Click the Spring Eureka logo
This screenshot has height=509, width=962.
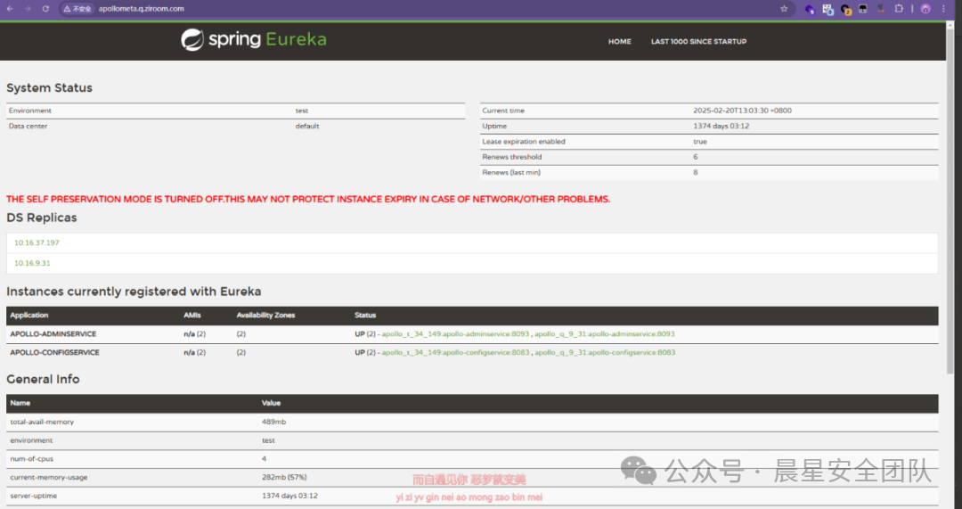point(254,40)
